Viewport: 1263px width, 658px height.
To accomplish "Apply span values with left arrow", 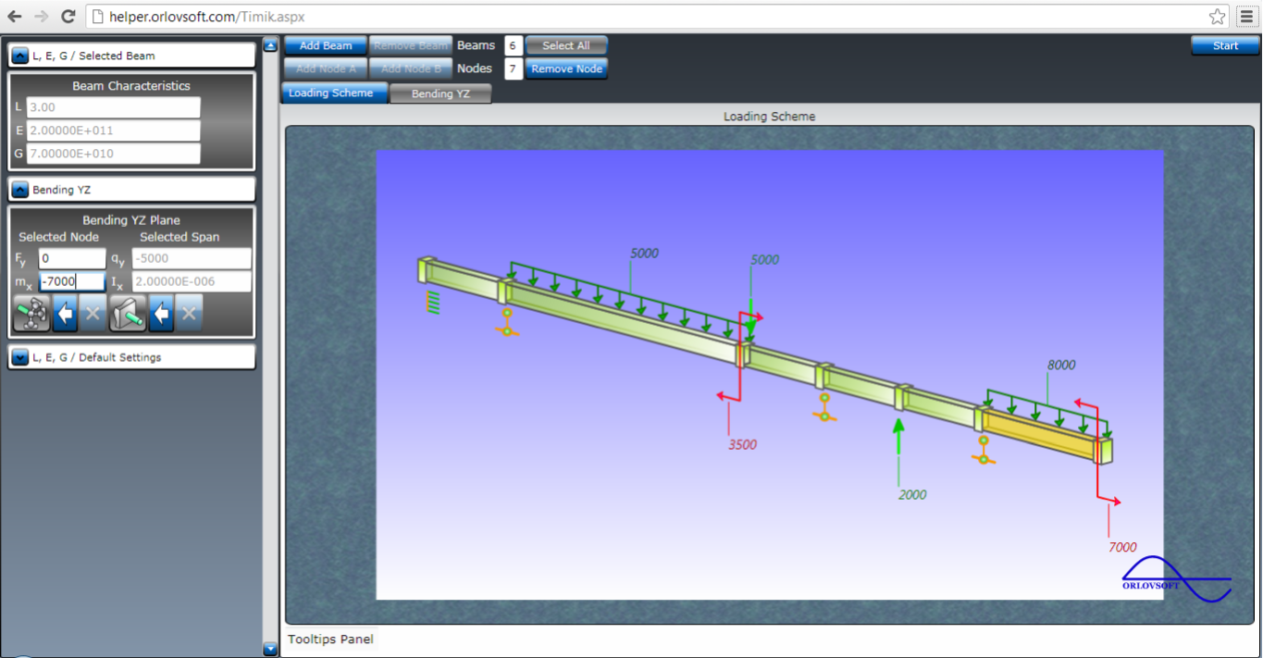I will [x=162, y=314].
